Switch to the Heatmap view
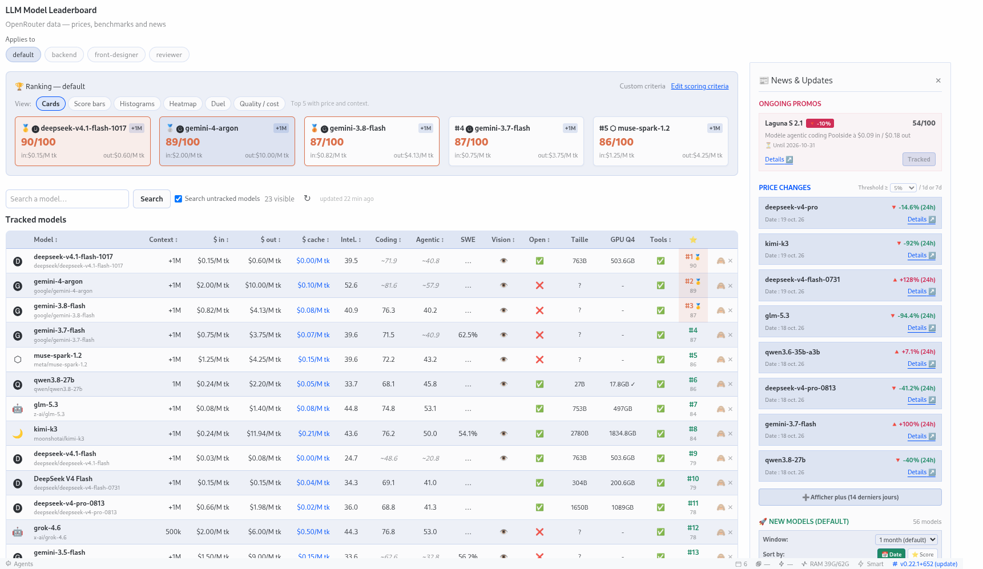Image resolution: width=983 pixels, height=569 pixels. point(183,104)
